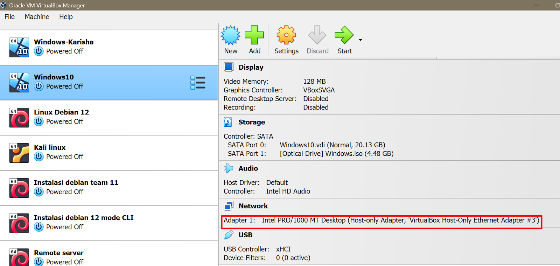Click the Audio section speaker icon

tap(228, 168)
